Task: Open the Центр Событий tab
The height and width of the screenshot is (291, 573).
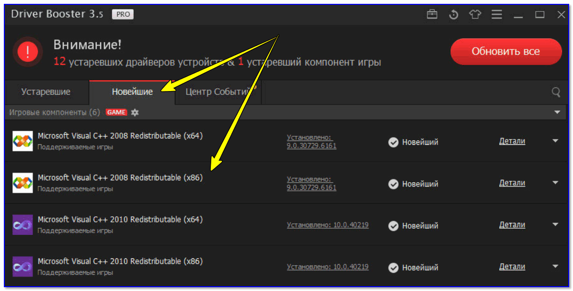Action: tap(218, 92)
